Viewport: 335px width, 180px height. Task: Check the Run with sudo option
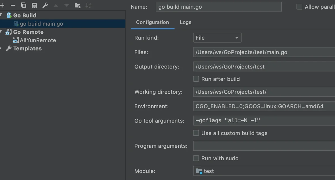click(196, 158)
